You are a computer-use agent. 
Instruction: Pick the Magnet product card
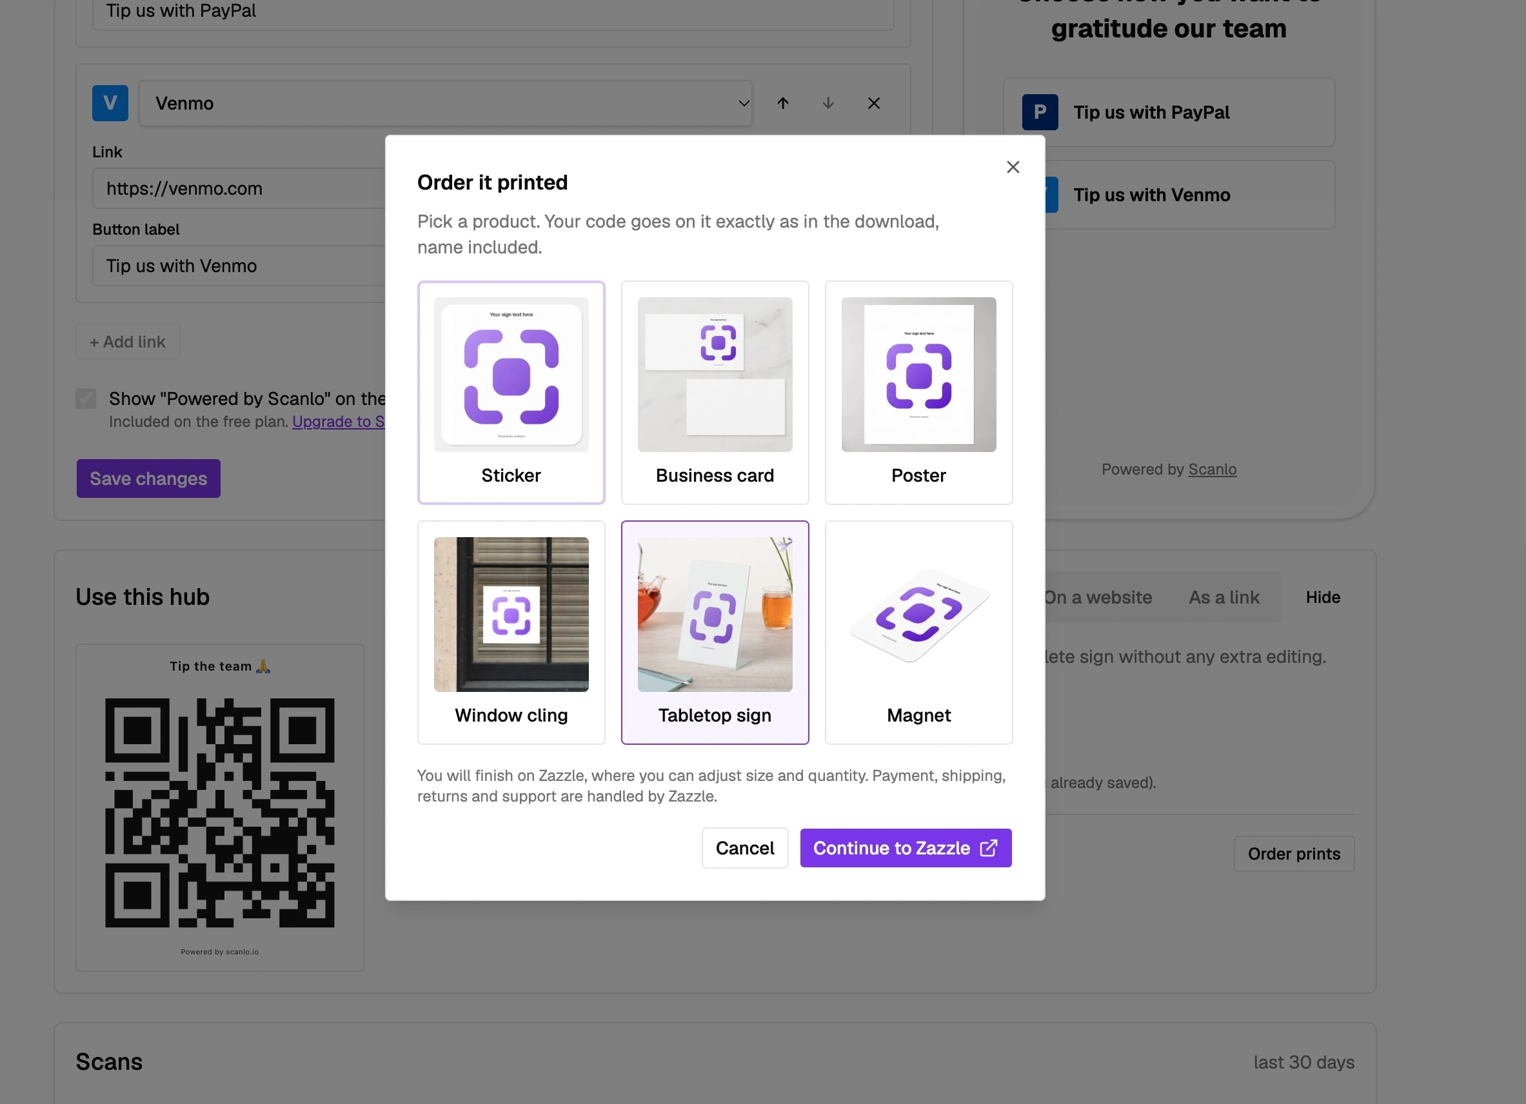[918, 633]
